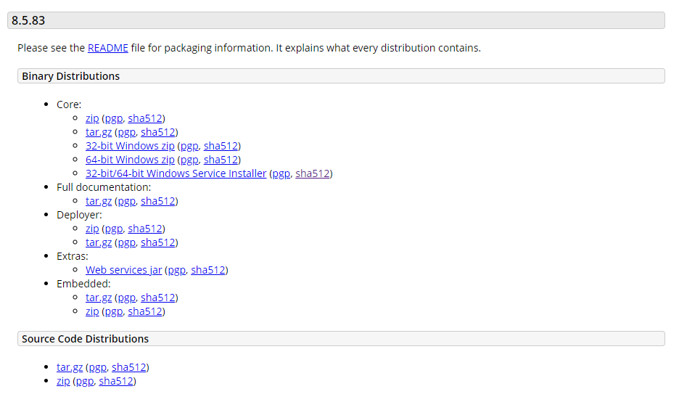
Task: Open sha512 for Full documentation tar.gz
Action: [158, 201]
